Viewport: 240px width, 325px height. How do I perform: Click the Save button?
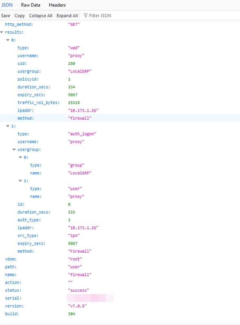[x=6, y=15]
